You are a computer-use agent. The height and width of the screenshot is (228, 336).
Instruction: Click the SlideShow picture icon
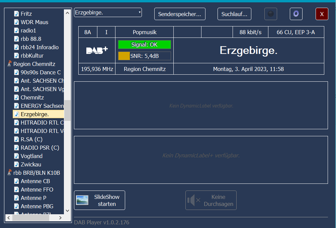82,200
